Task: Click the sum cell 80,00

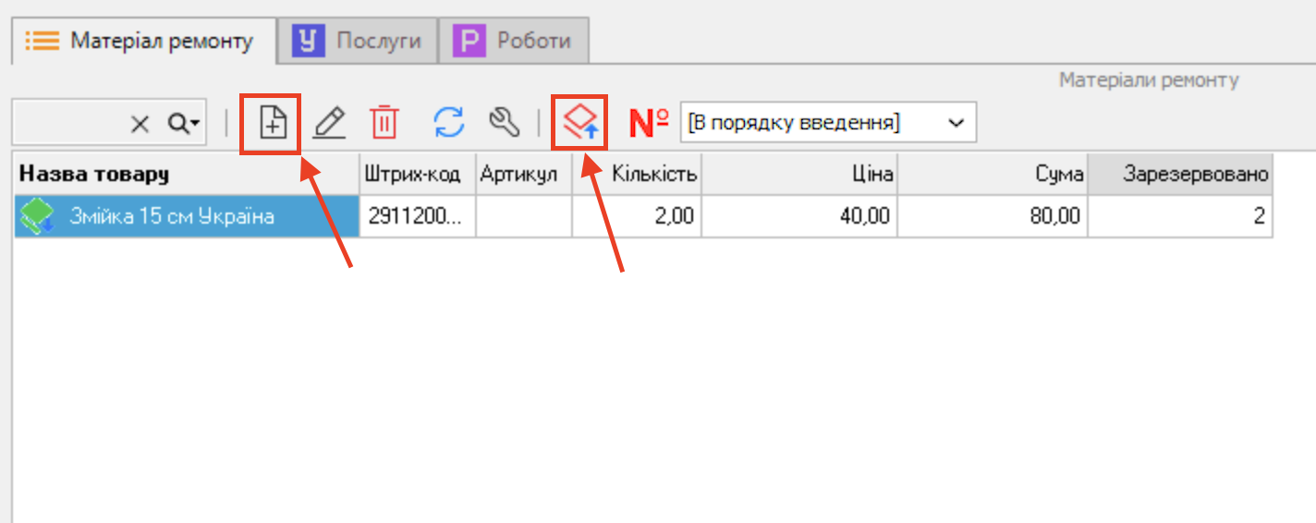Action: [x=993, y=217]
